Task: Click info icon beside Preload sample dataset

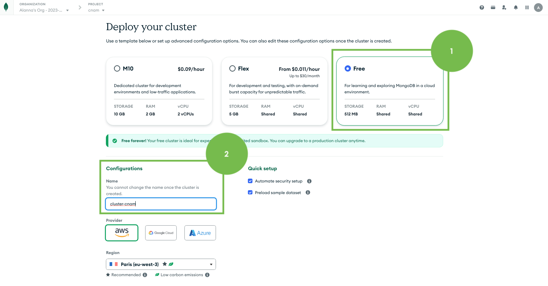Action: (x=308, y=193)
